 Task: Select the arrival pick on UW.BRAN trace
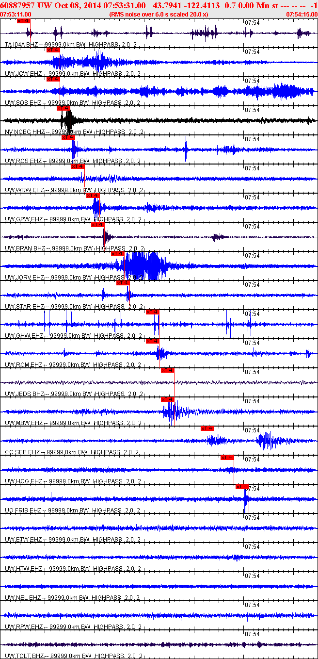point(97,225)
